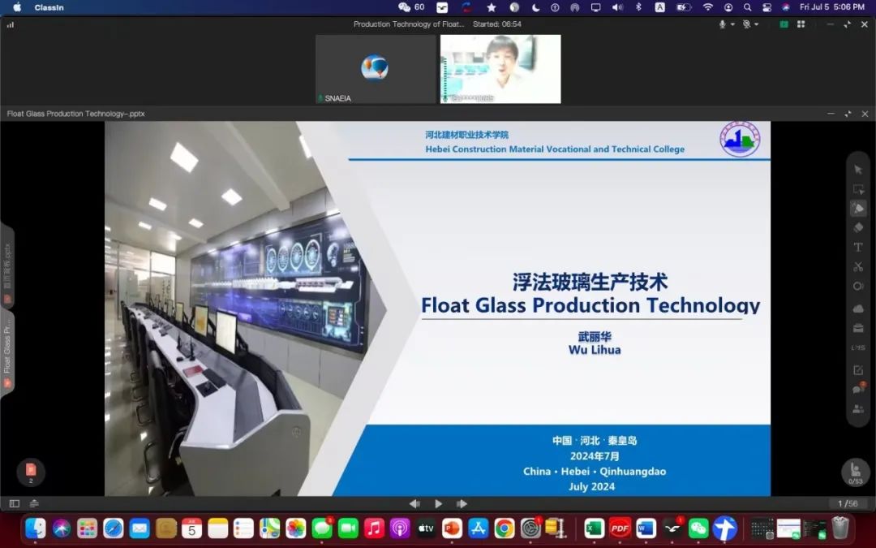
Task: Open the date and time Fri Jul 5
Action: [832, 7]
